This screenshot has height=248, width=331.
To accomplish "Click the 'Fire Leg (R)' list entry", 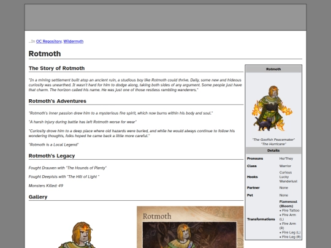I will tap(290, 237).
